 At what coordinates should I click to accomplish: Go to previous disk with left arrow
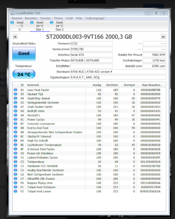15,37
